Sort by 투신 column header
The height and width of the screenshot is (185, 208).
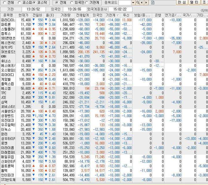click(126, 15)
